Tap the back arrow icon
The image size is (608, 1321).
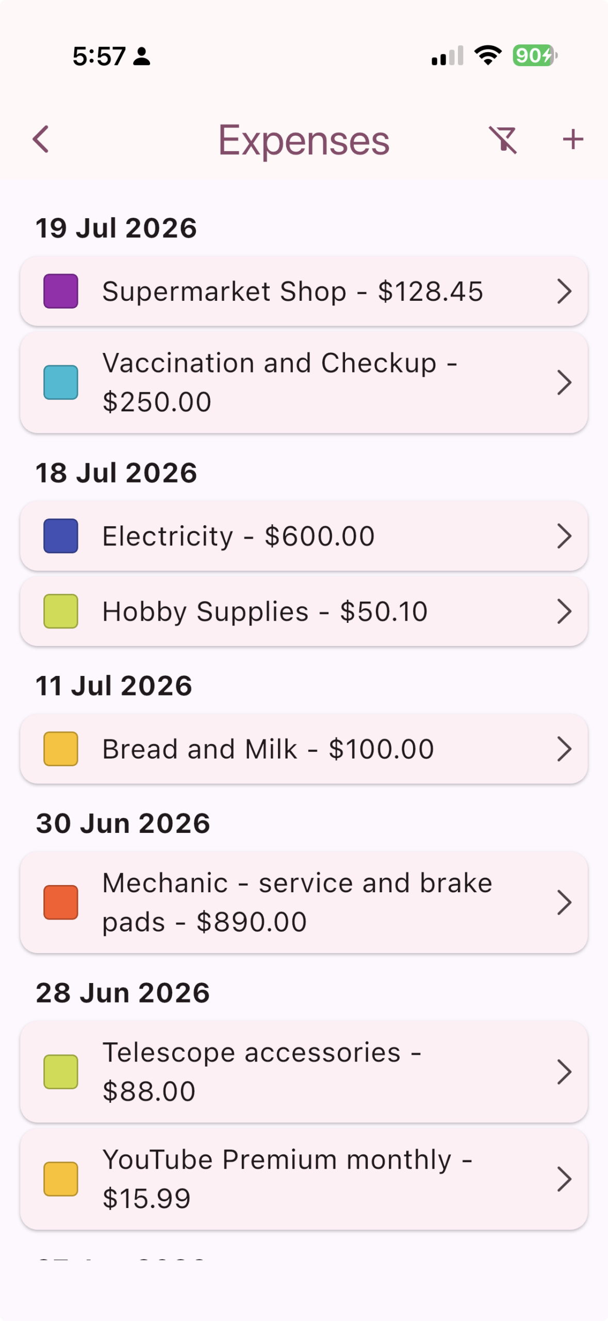41,139
